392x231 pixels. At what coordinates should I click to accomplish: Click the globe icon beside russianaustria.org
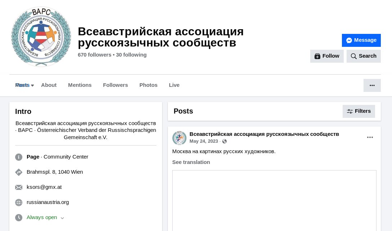click(19, 203)
